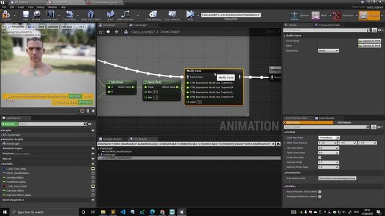Viewport: 385px width, 216px height.
Task: Open LLink Face Subj iPhoneBlack dropdown
Action: (329, 137)
